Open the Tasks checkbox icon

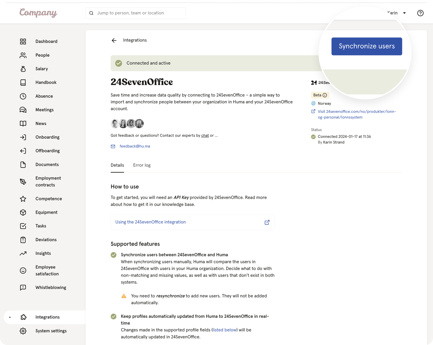tap(23, 226)
